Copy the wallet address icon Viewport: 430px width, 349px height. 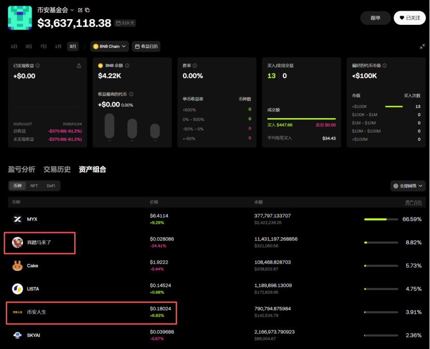click(x=87, y=10)
